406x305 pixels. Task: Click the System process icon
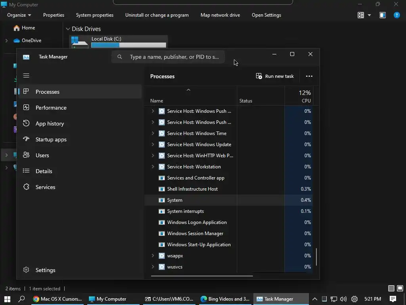(x=162, y=200)
